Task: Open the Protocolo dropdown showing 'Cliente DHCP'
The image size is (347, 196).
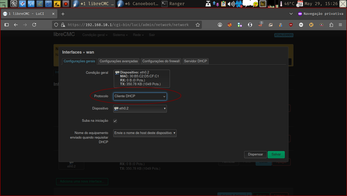Action: pos(140,96)
